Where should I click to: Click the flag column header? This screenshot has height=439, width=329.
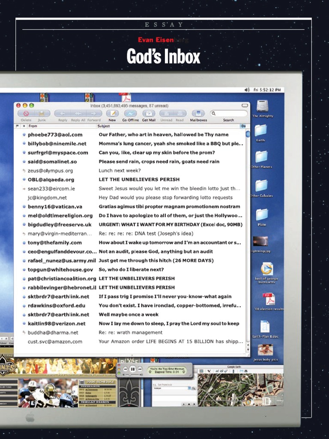tap(17, 126)
